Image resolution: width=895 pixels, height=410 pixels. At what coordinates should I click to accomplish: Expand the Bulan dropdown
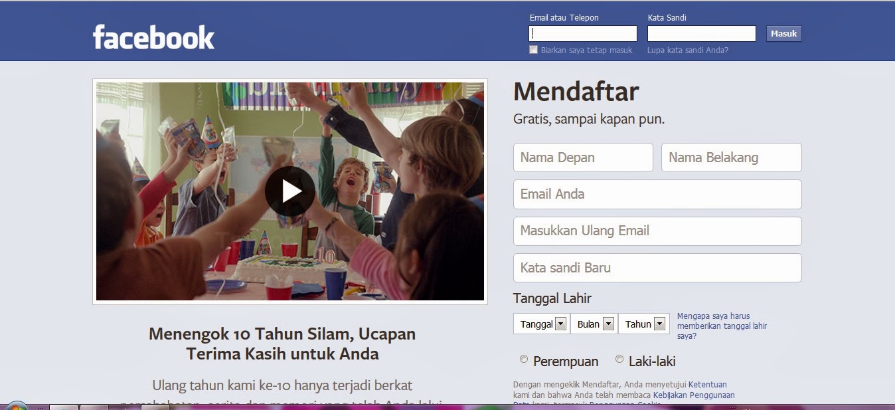click(x=594, y=324)
